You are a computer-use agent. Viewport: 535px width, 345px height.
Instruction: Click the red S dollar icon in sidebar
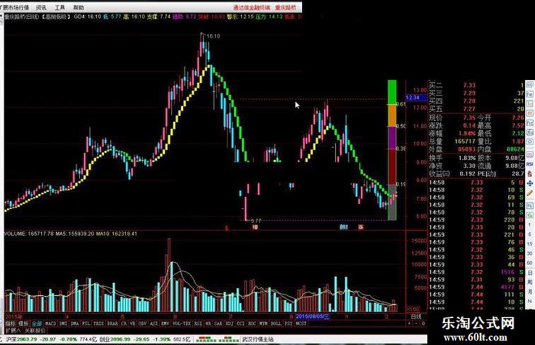(x=530, y=173)
